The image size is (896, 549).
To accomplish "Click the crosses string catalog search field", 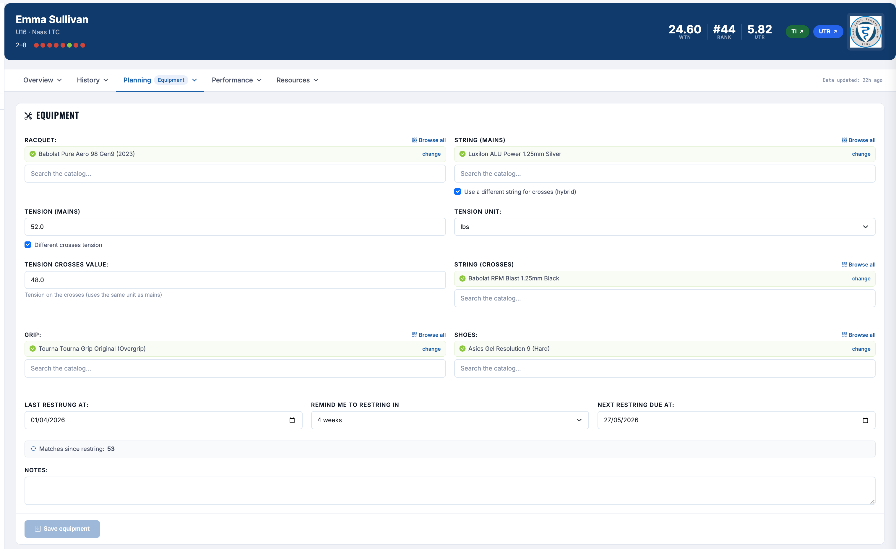I will [665, 298].
